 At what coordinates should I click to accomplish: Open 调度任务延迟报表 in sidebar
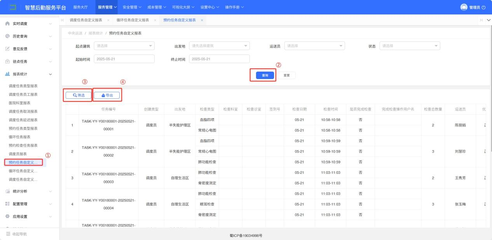(x=23, y=120)
